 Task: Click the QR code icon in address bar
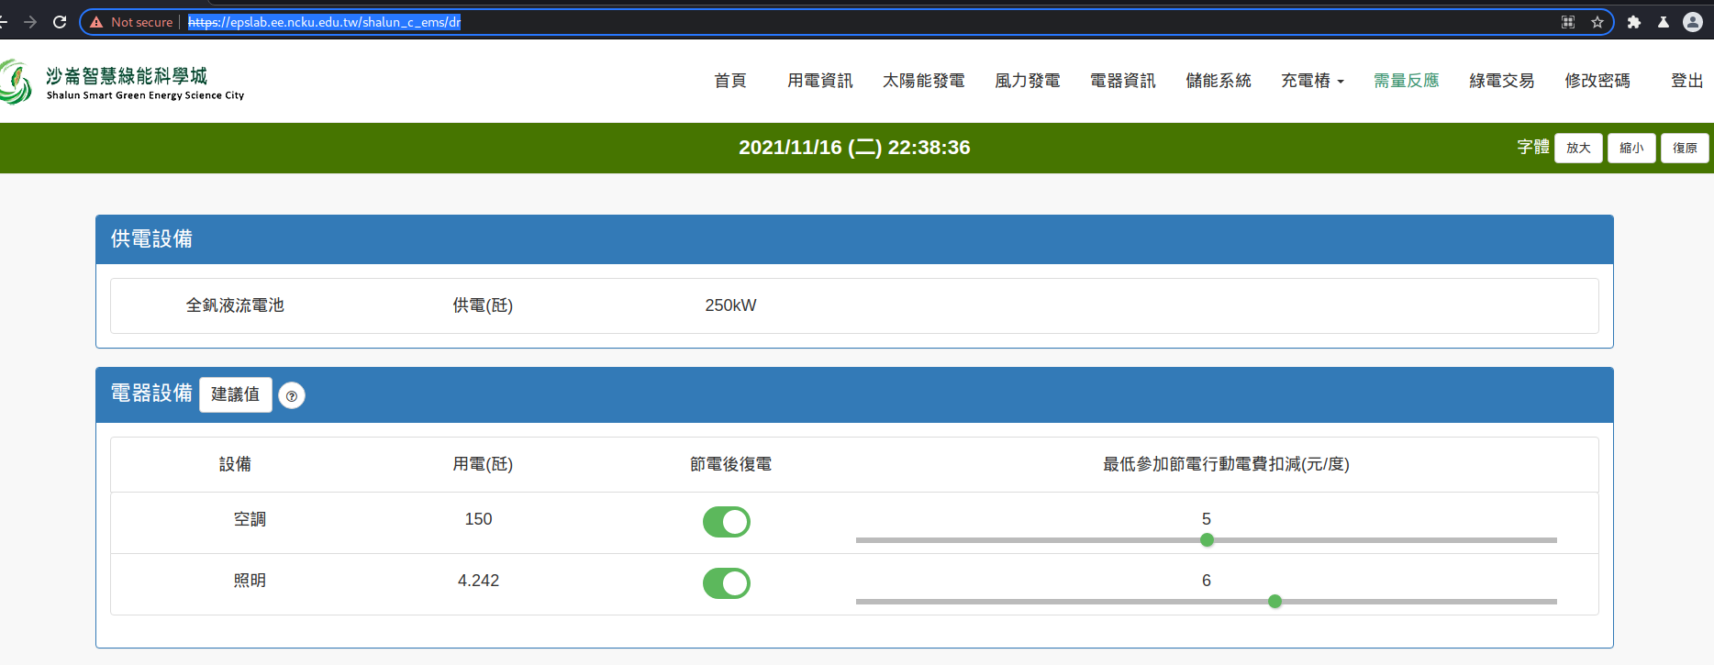[1568, 22]
